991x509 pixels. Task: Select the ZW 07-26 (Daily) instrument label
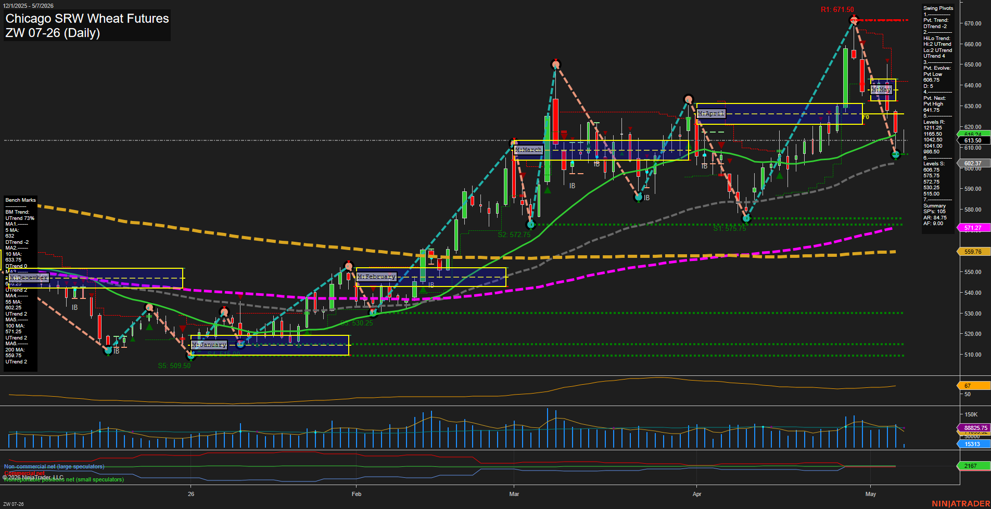[53, 33]
